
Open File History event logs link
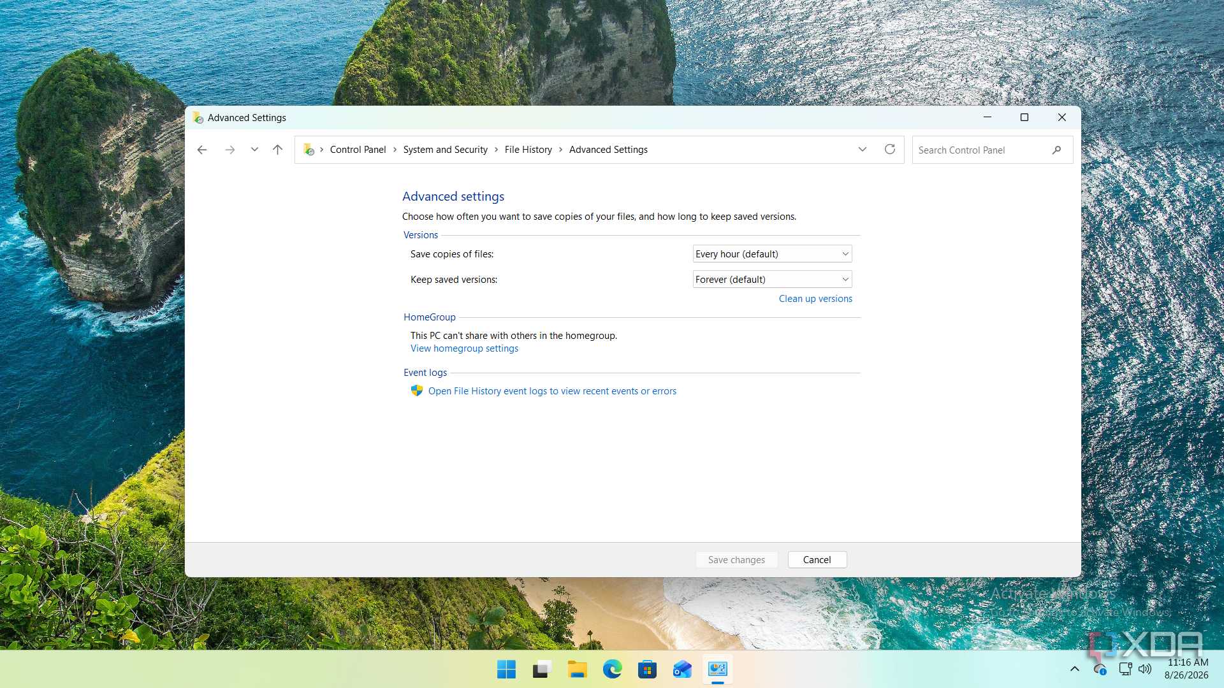click(x=552, y=391)
